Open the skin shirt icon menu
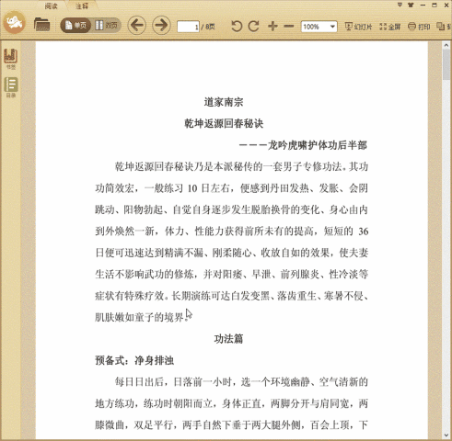This screenshot has height=441, width=452. [x=411, y=5]
